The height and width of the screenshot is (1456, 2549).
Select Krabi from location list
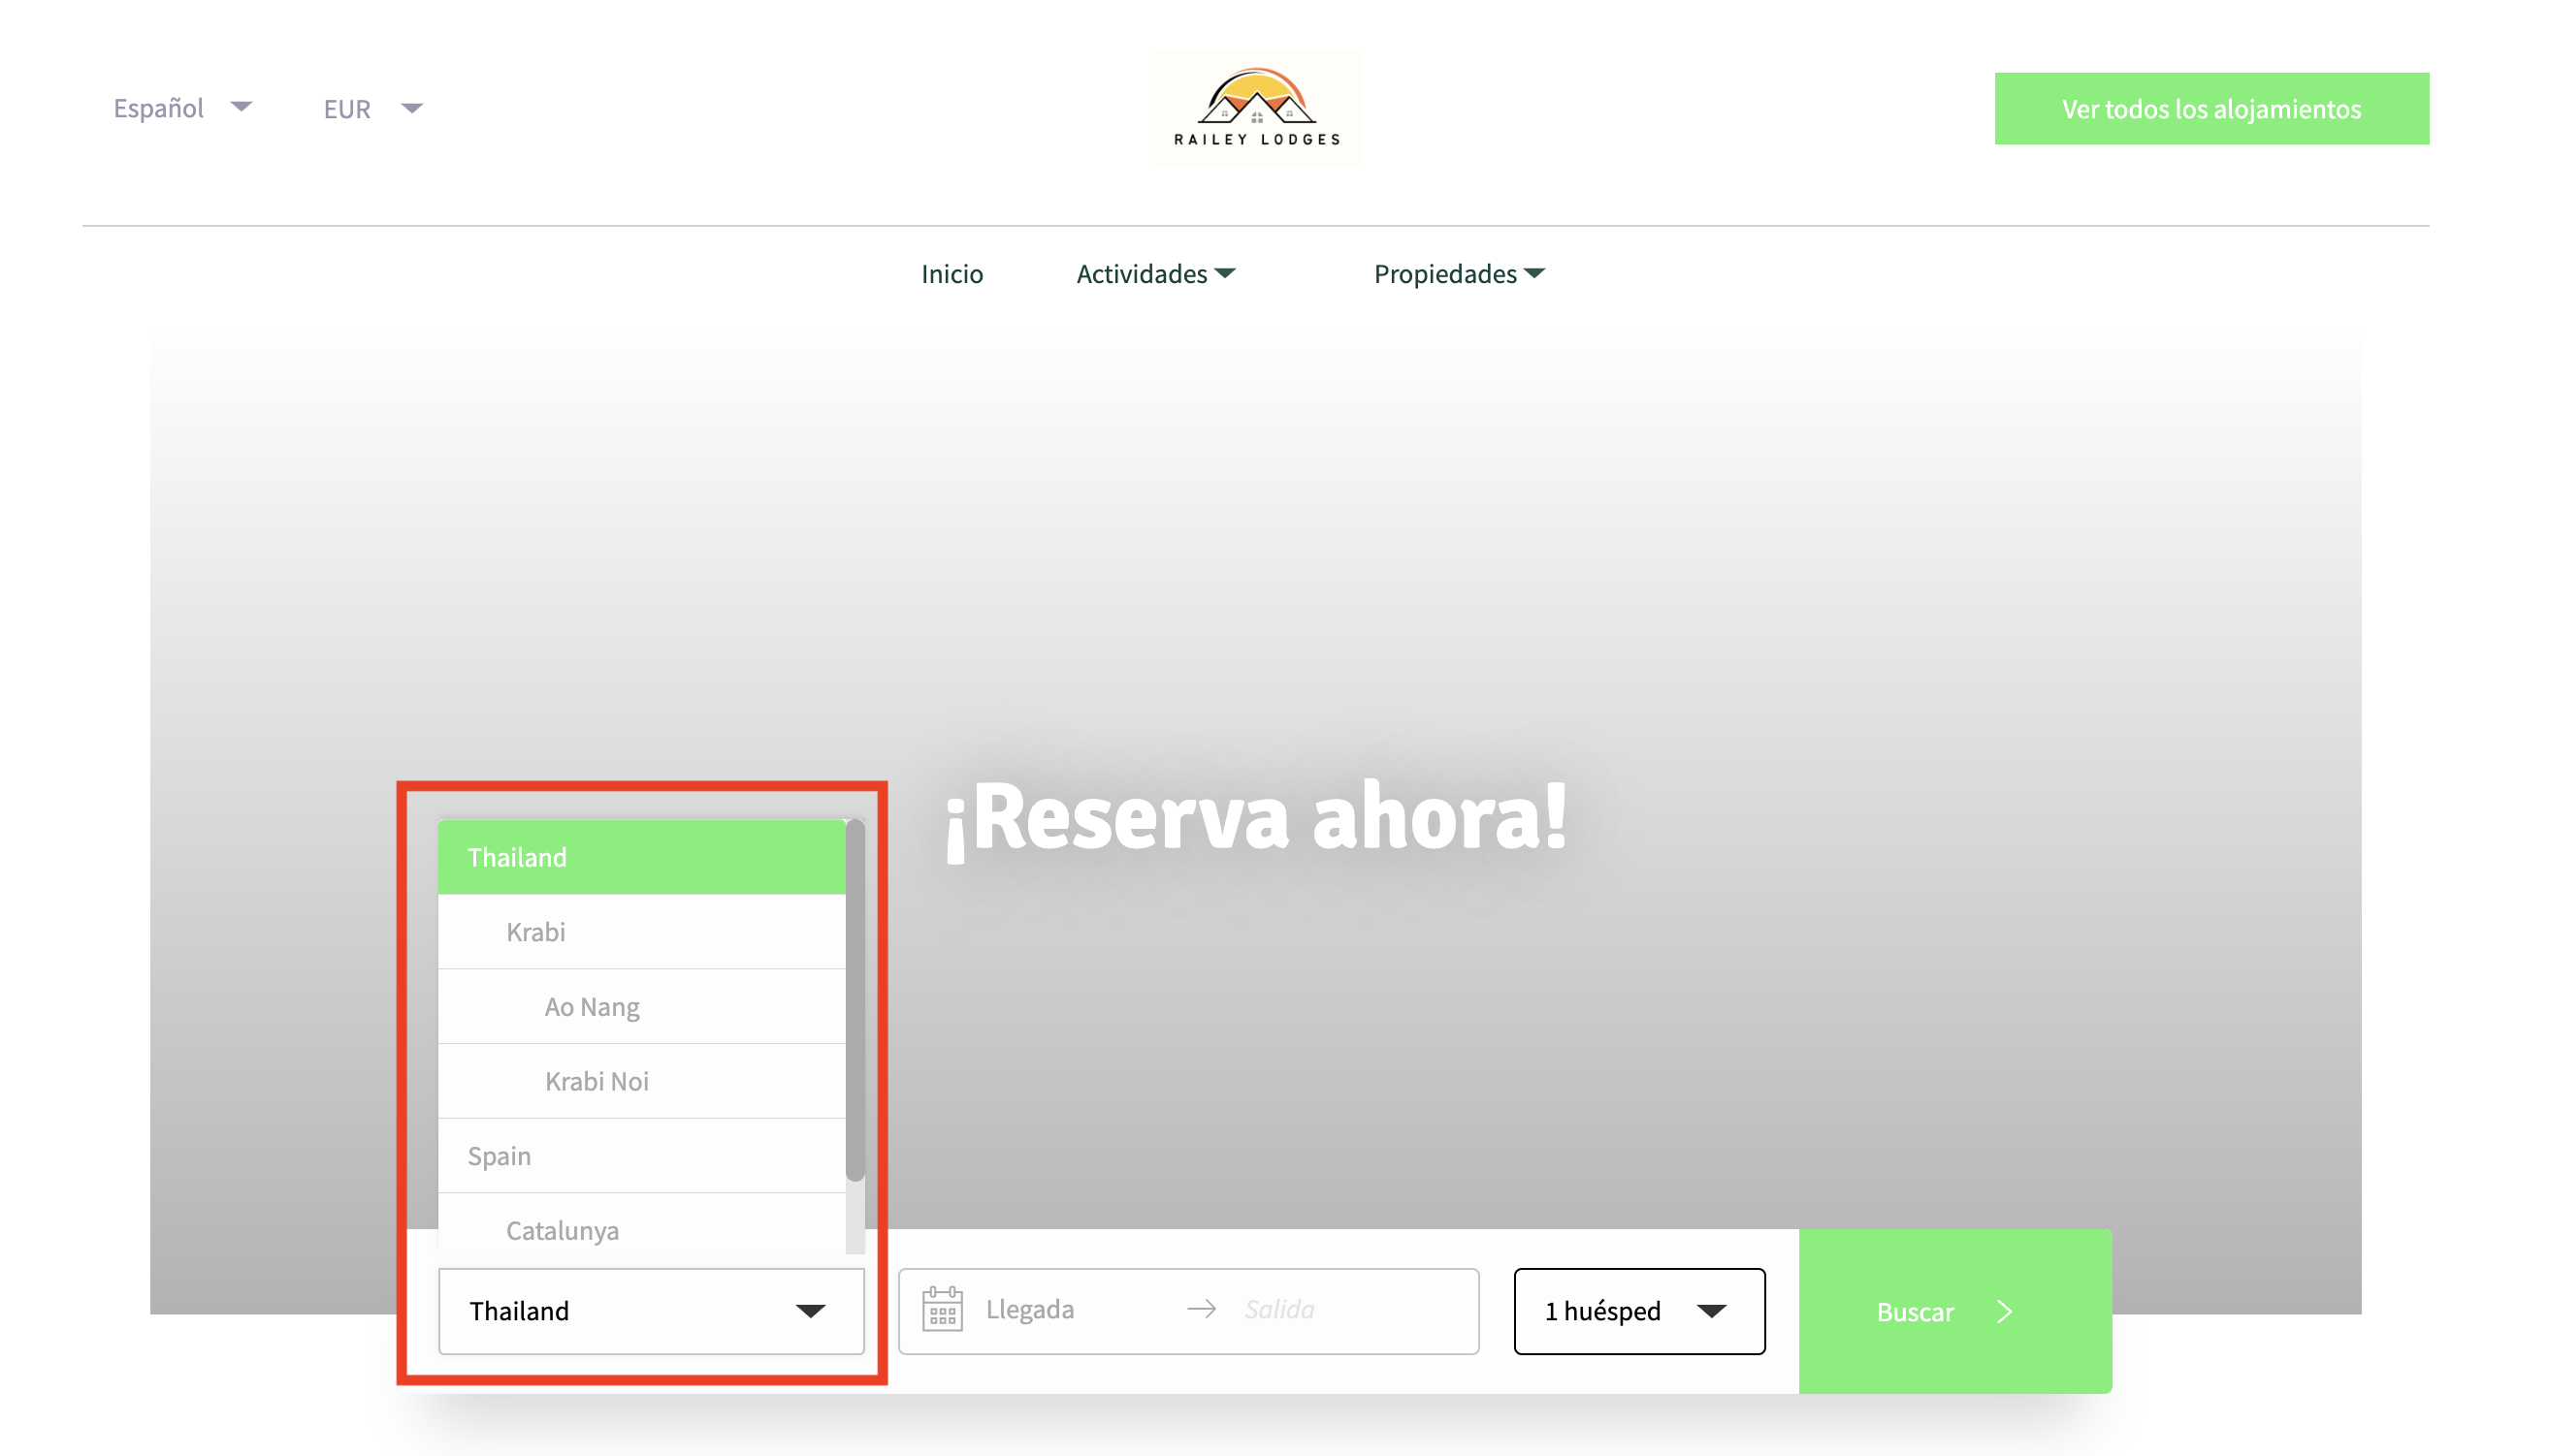640,932
